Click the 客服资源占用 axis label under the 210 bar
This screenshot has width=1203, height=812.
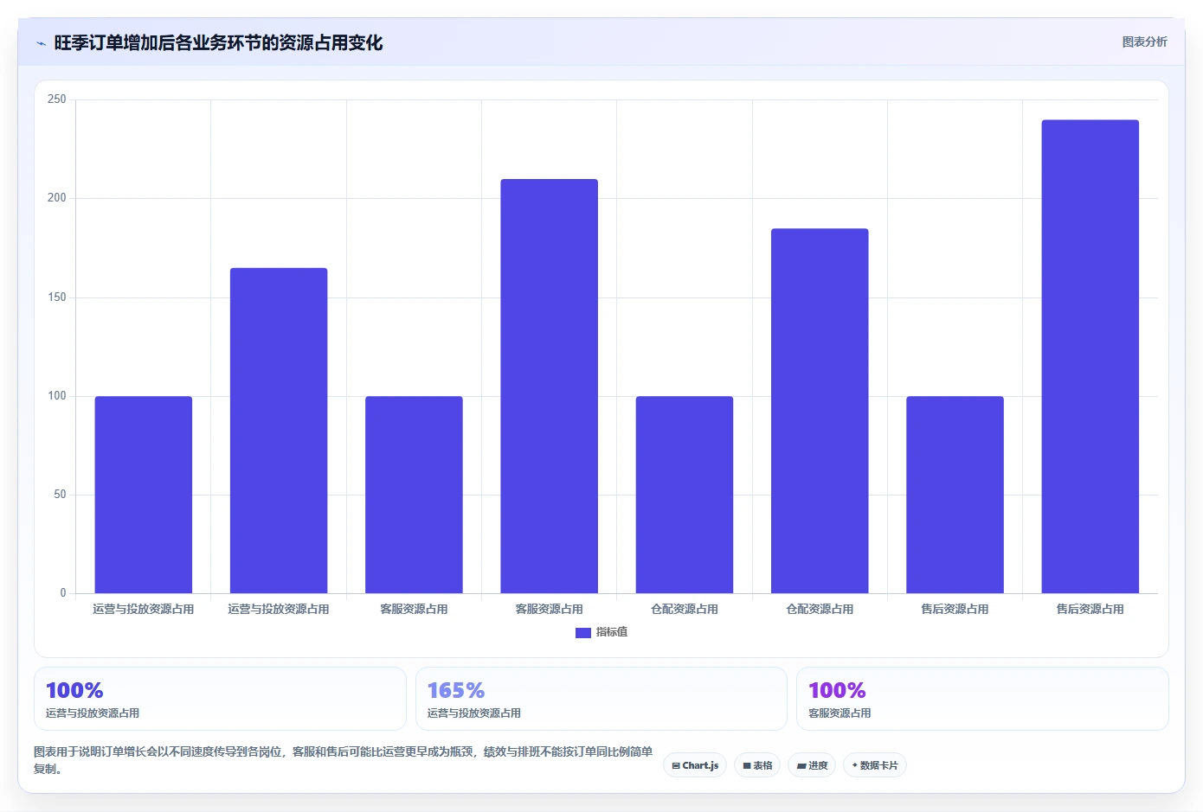(550, 610)
